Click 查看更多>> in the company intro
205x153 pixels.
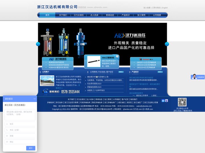59,88
